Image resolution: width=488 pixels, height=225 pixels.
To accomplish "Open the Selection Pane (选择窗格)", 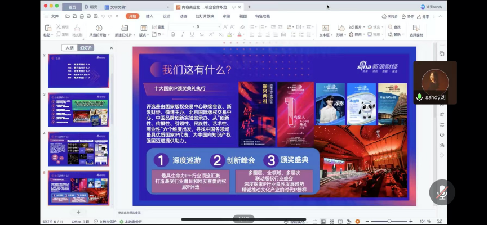I will (416, 28).
